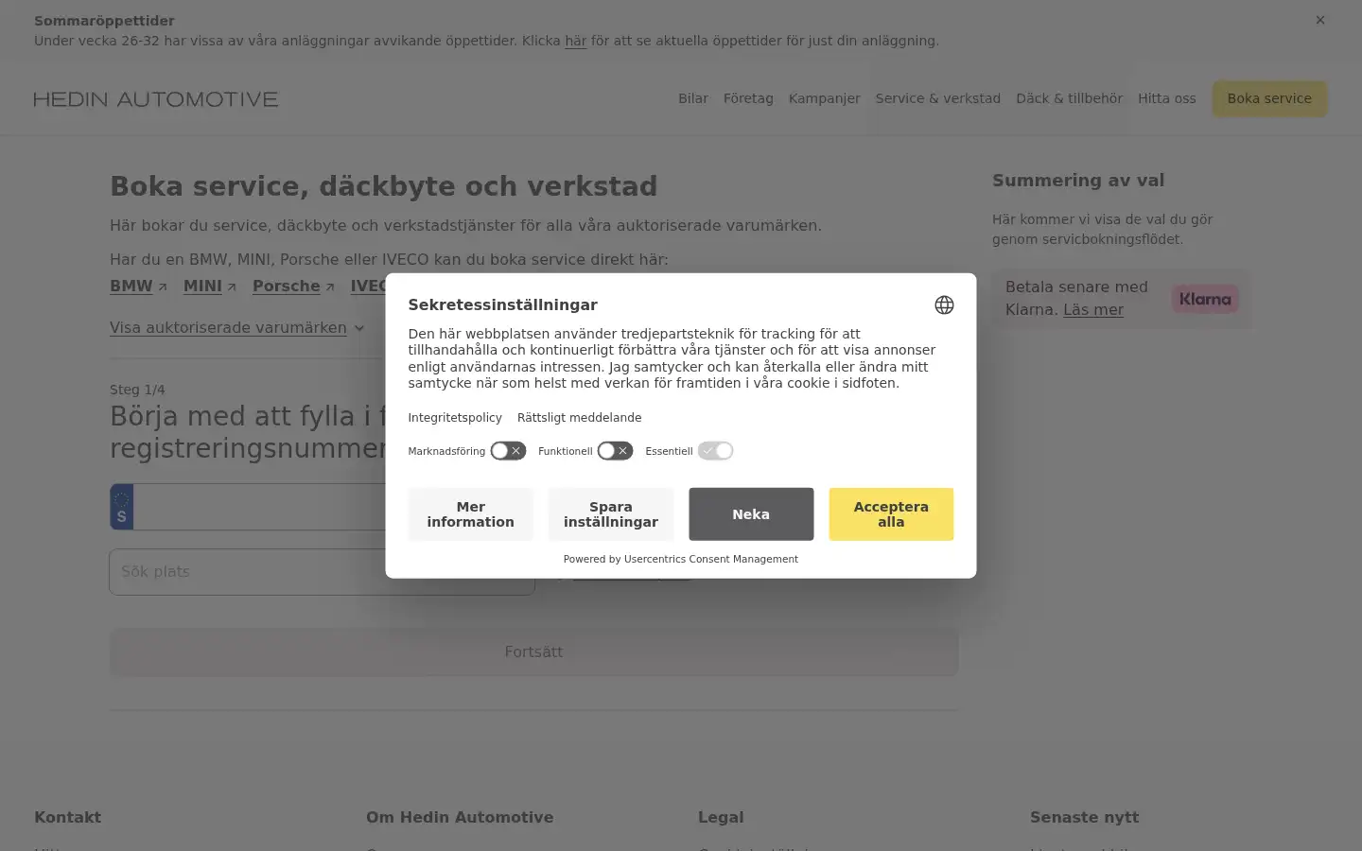The width and height of the screenshot is (1362, 851).
Task: Open Däck & tillbehör menu
Action: 1069,98
